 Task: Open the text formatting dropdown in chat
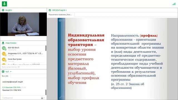tap(43, 98)
